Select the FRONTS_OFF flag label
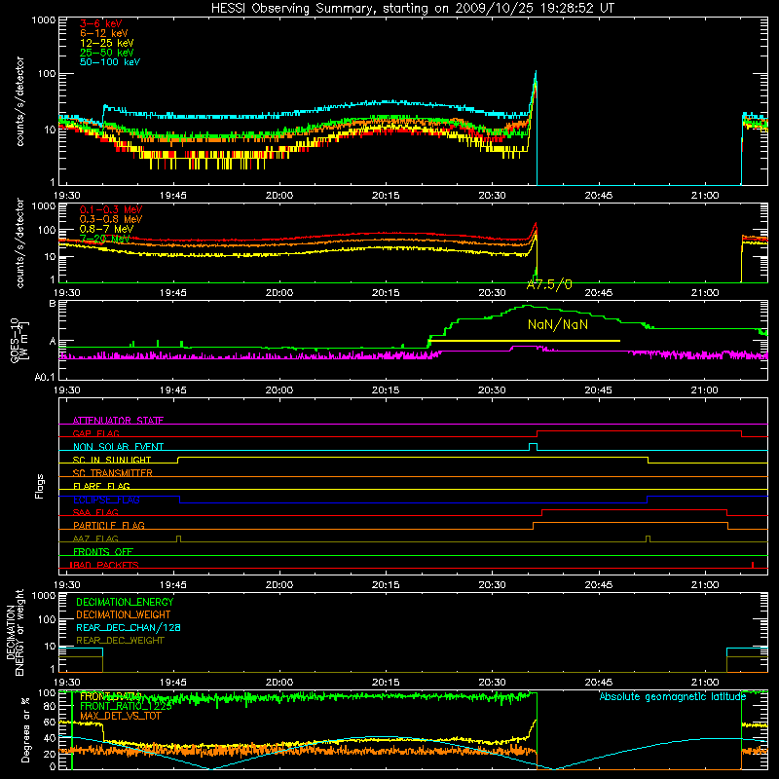This screenshot has width=779, height=779. pos(102,551)
